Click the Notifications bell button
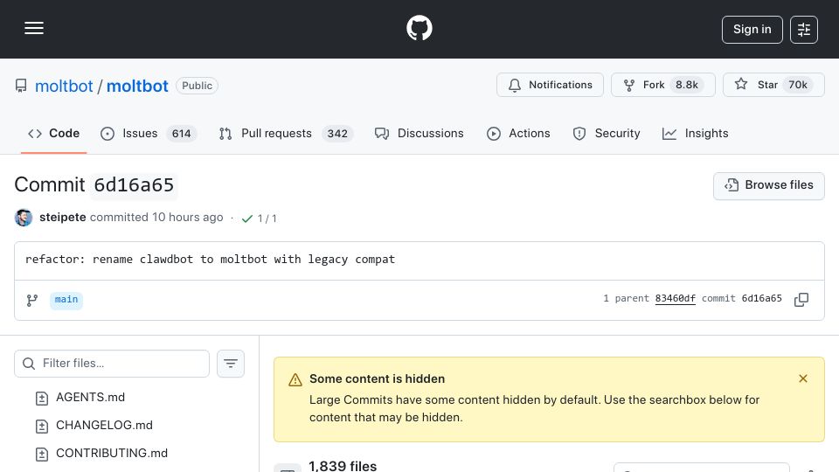This screenshot has height=472, width=839. click(550, 85)
